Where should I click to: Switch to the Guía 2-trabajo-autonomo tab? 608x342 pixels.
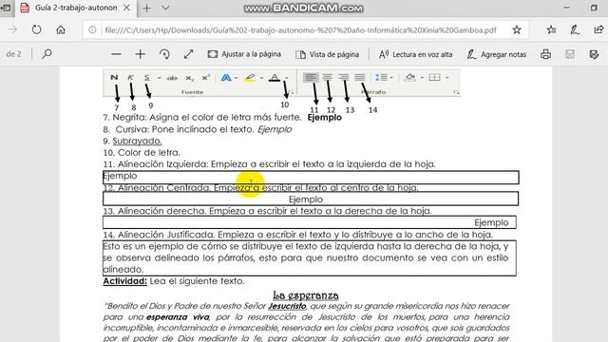coord(76,8)
